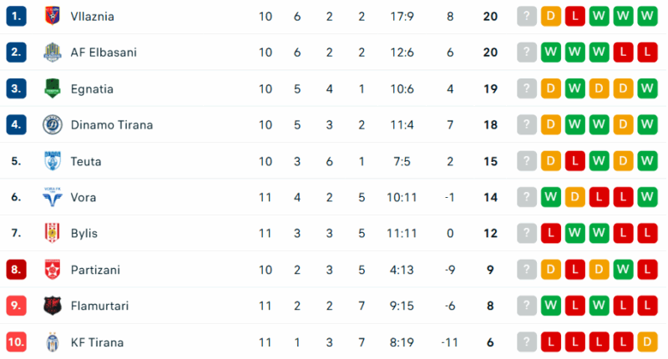Select the Egnatia green crest
Image resolution: width=668 pixels, height=359 pixels.
coord(53,88)
